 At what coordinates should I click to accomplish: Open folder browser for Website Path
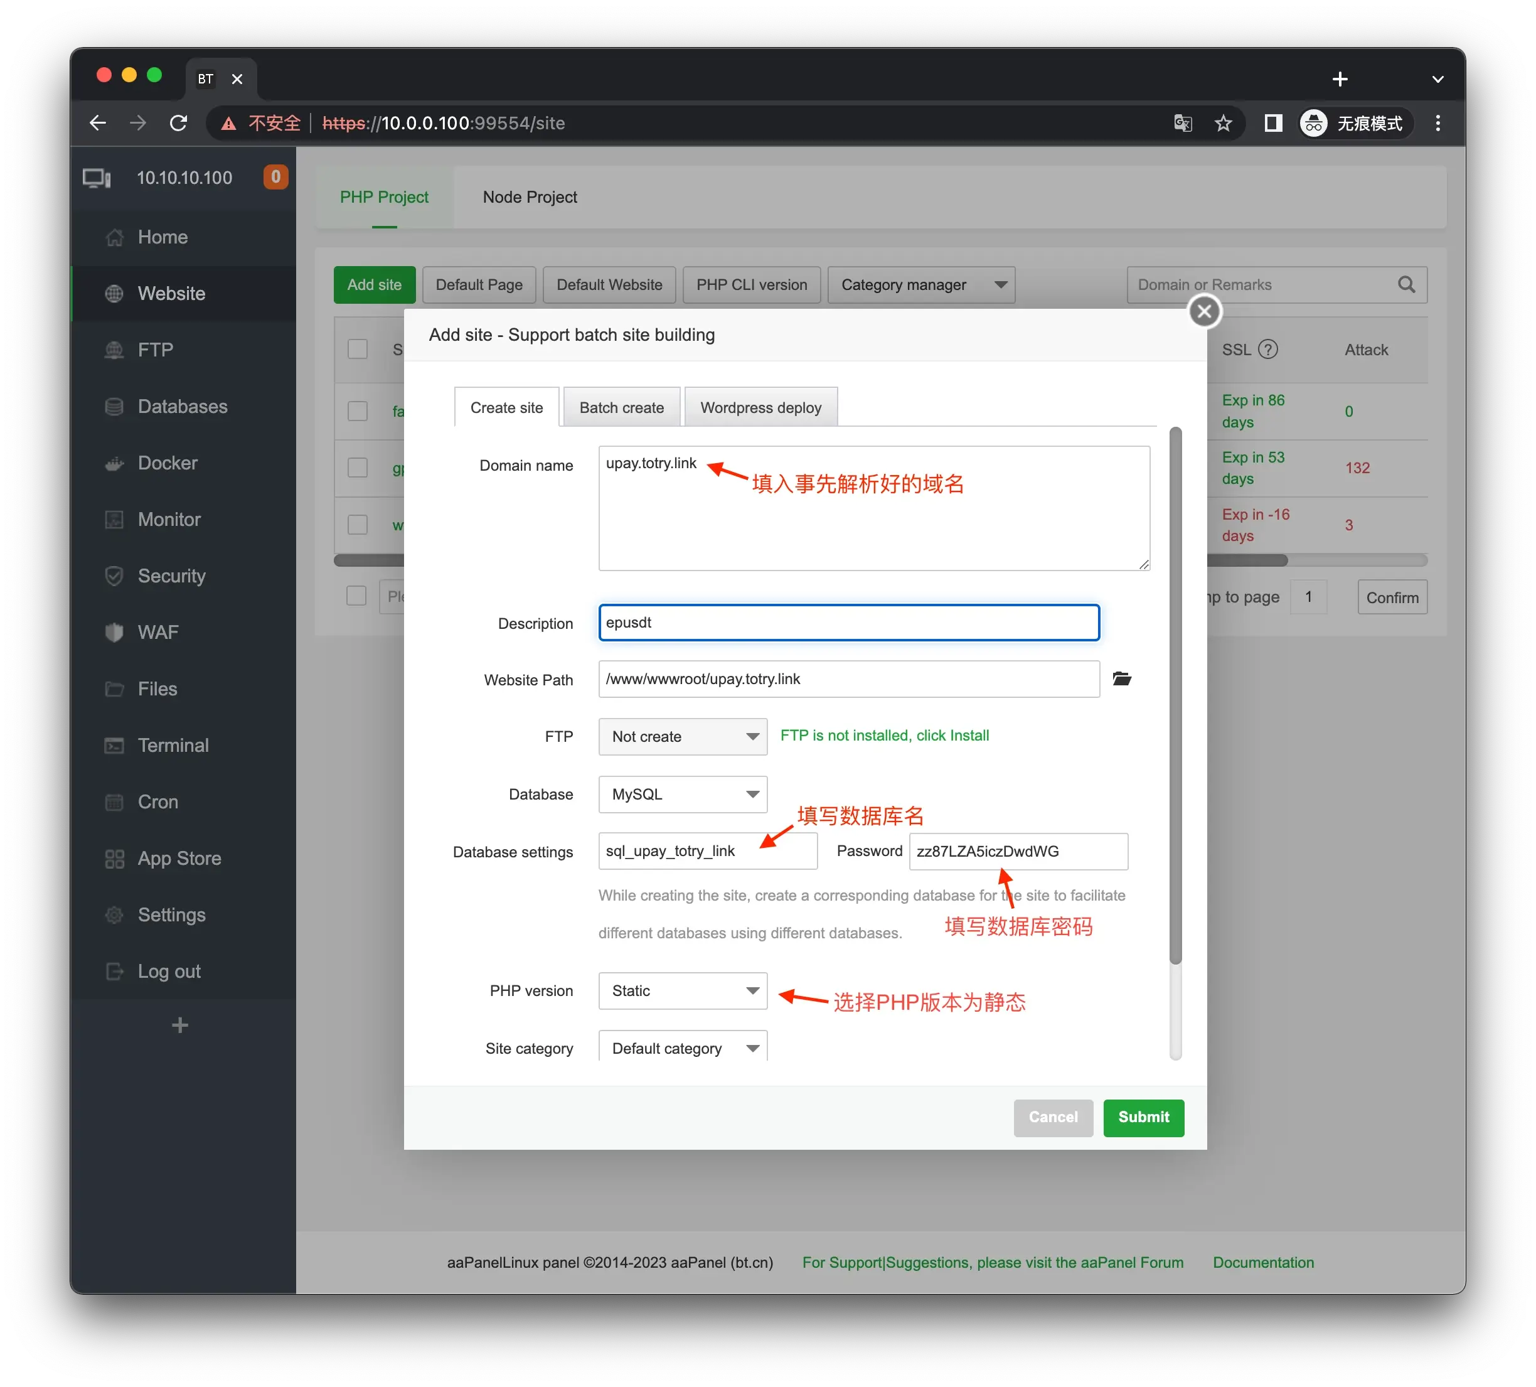click(1121, 679)
